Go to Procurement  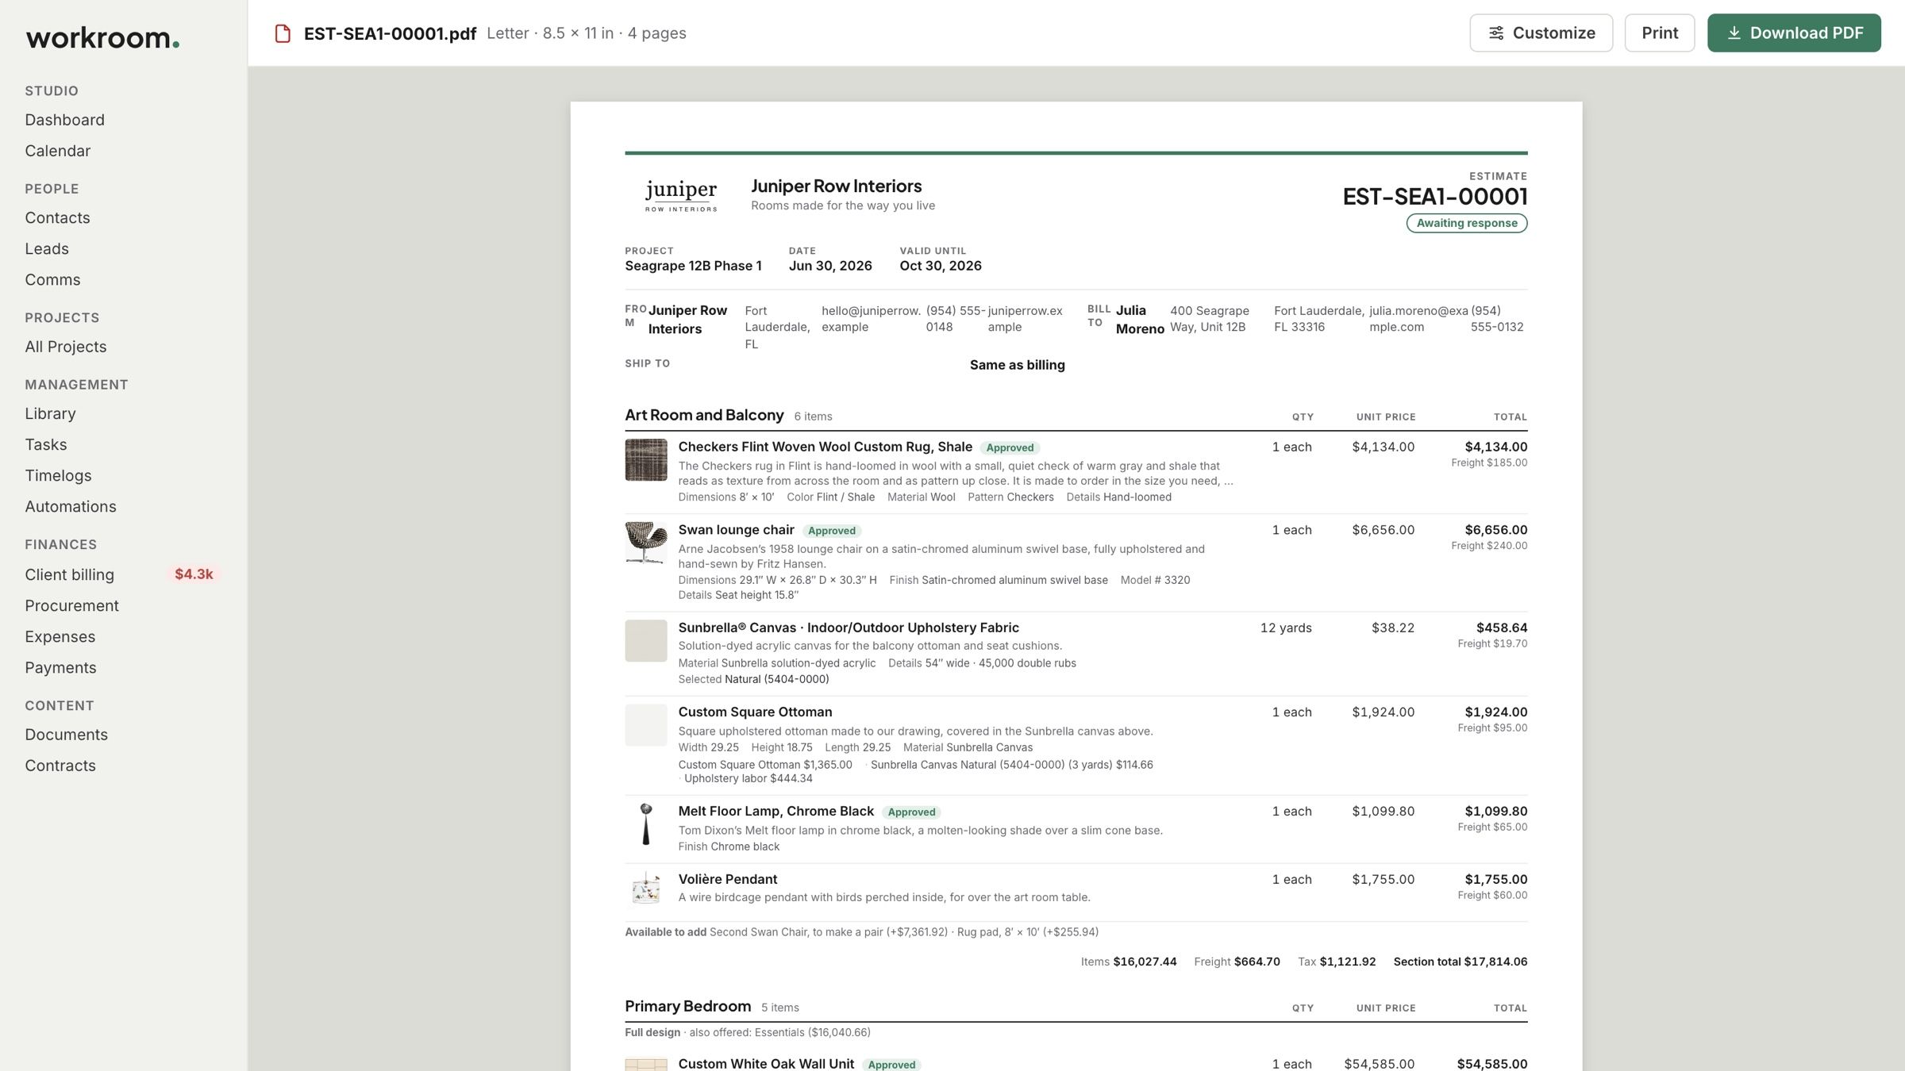(x=71, y=605)
